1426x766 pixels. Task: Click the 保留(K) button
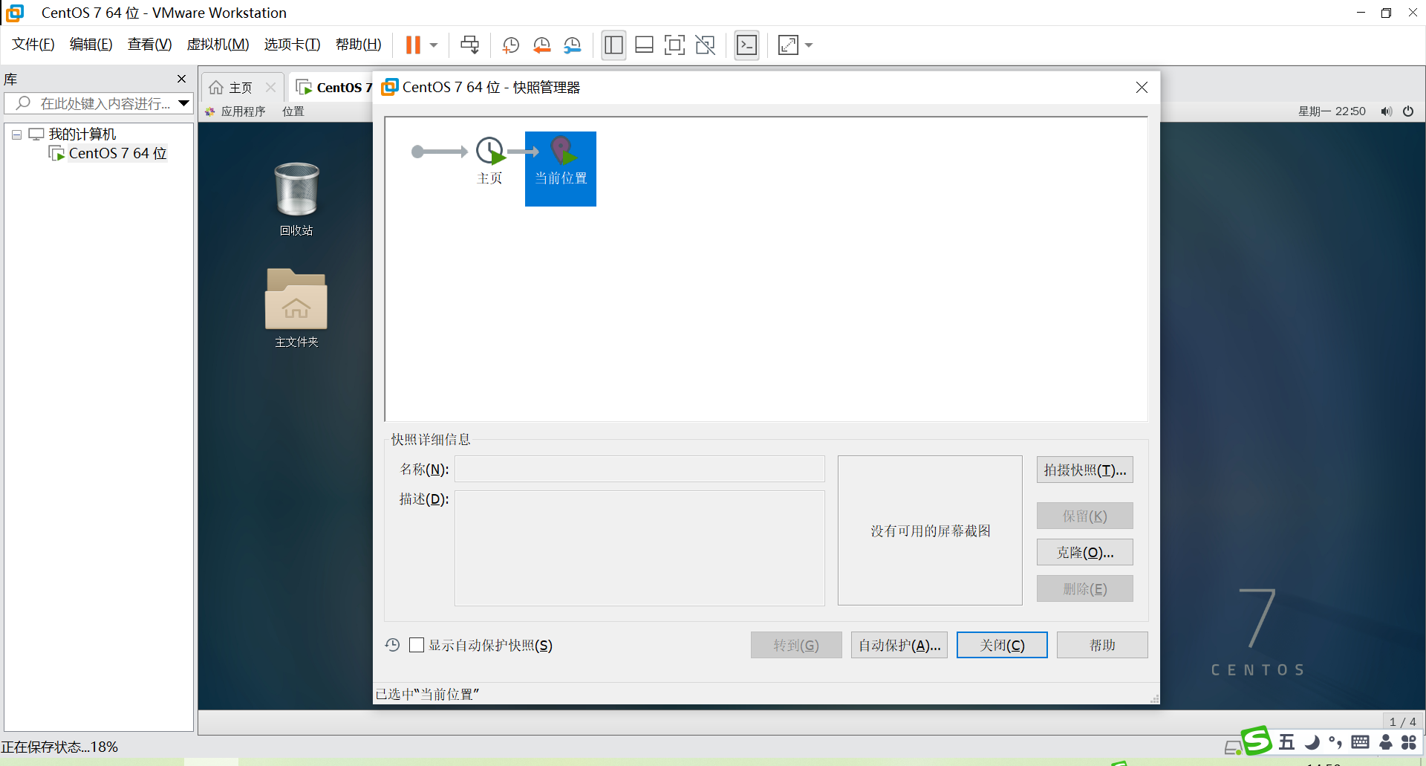pos(1085,516)
